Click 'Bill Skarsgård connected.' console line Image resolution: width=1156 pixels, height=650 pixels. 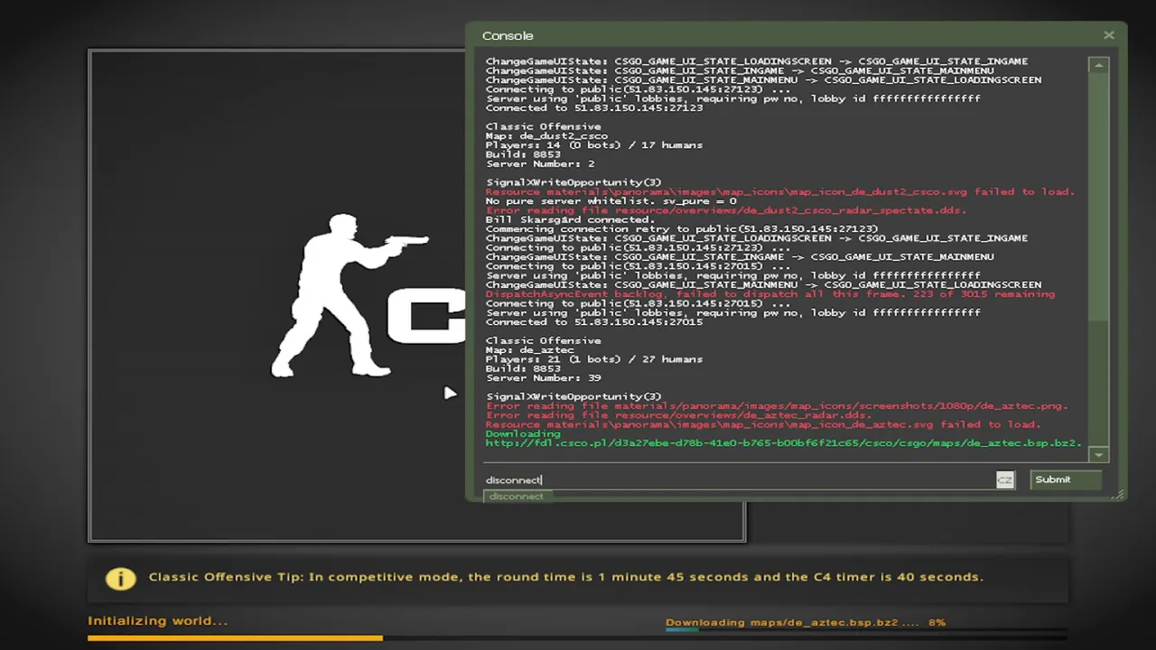[570, 219]
